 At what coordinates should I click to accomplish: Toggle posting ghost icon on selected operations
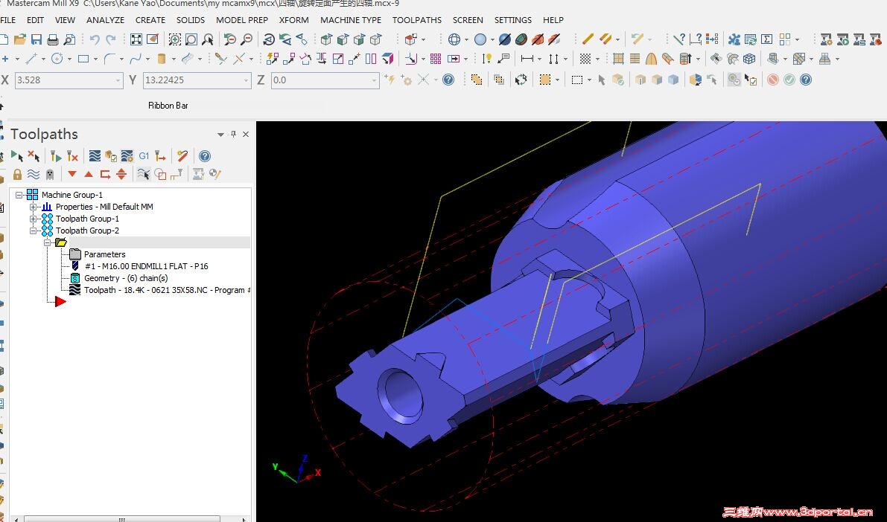point(50,174)
